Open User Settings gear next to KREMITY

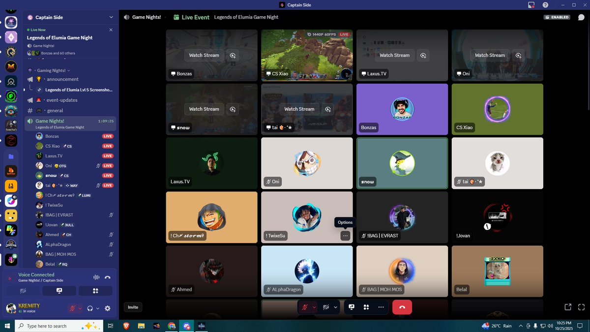(x=108, y=308)
